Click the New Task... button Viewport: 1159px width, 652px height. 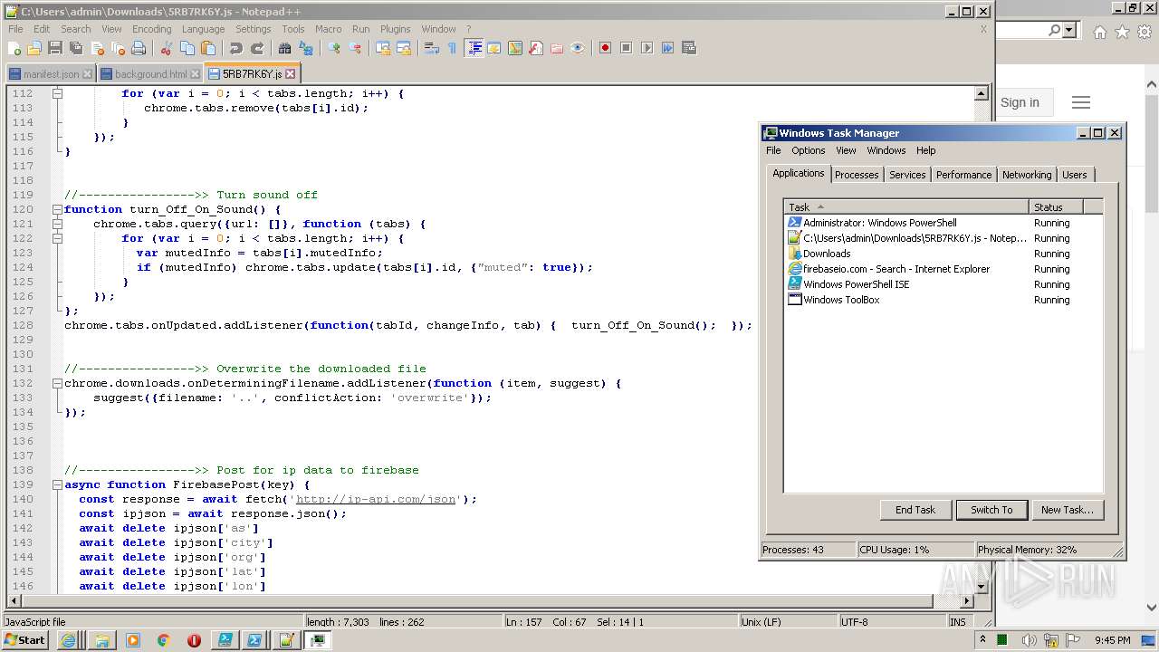(1067, 510)
